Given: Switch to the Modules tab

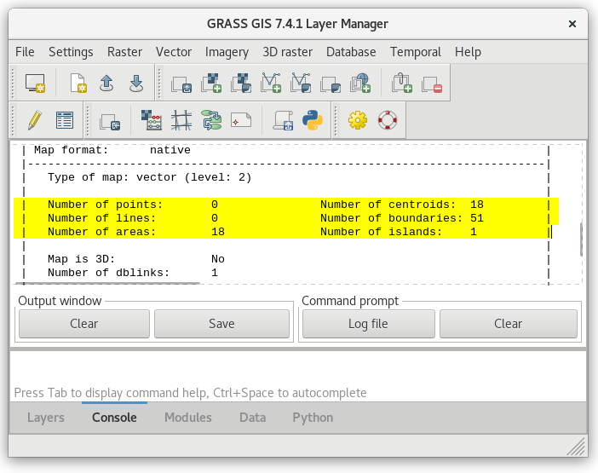Looking at the screenshot, I should tap(188, 418).
